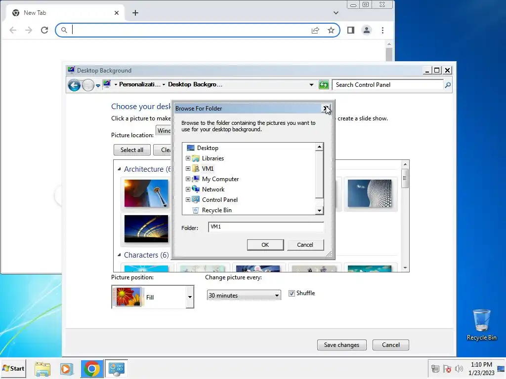Screen dimensions: 506x379
Task: Click the Desktop Background breadcrumb
Action: point(195,84)
